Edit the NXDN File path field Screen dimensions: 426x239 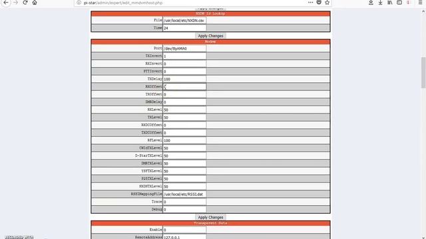tap(184, 21)
